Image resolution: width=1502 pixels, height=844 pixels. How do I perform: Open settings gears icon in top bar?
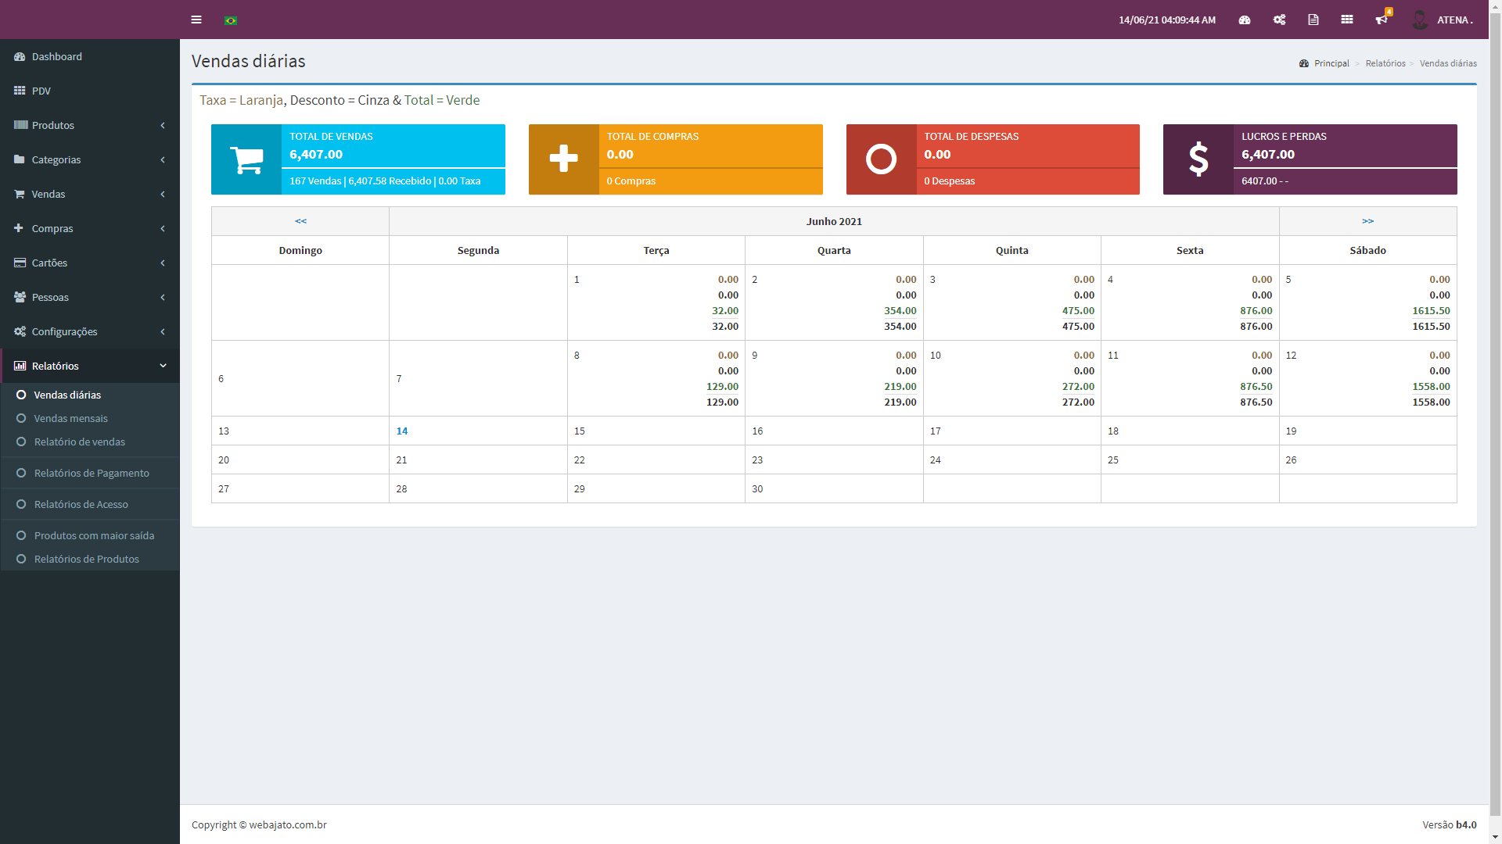pyautogui.click(x=1279, y=20)
